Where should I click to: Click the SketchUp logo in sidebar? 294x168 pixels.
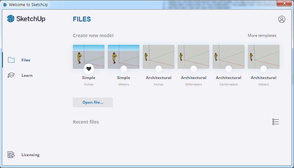pyautogui.click(x=26, y=19)
